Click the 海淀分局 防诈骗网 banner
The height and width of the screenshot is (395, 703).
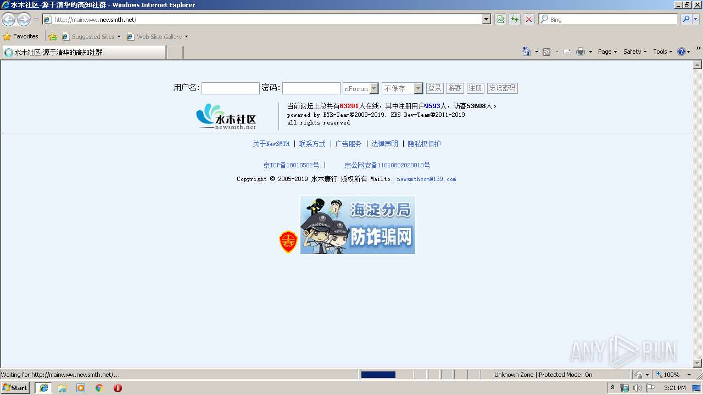[358, 225]
